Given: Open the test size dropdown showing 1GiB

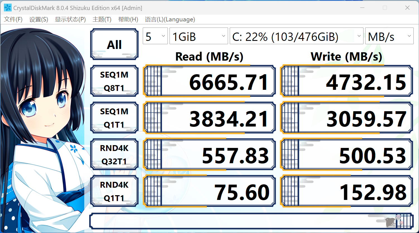Looking at the screenshot, I should point(198,36).
